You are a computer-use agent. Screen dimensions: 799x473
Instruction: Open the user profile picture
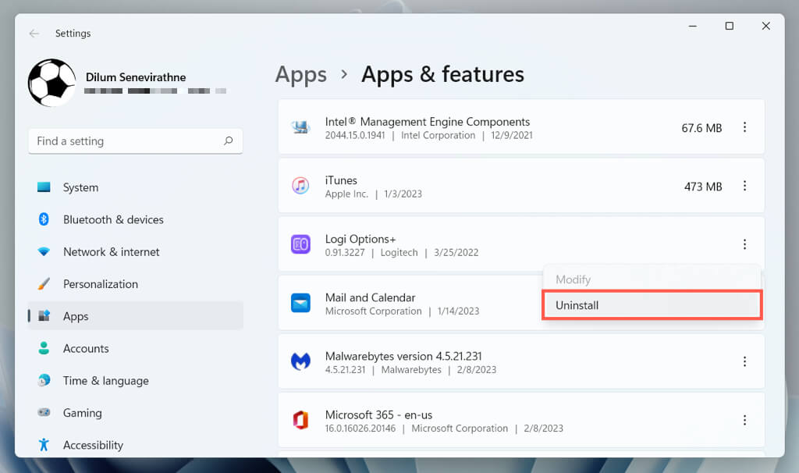click(x=51, y=83)
